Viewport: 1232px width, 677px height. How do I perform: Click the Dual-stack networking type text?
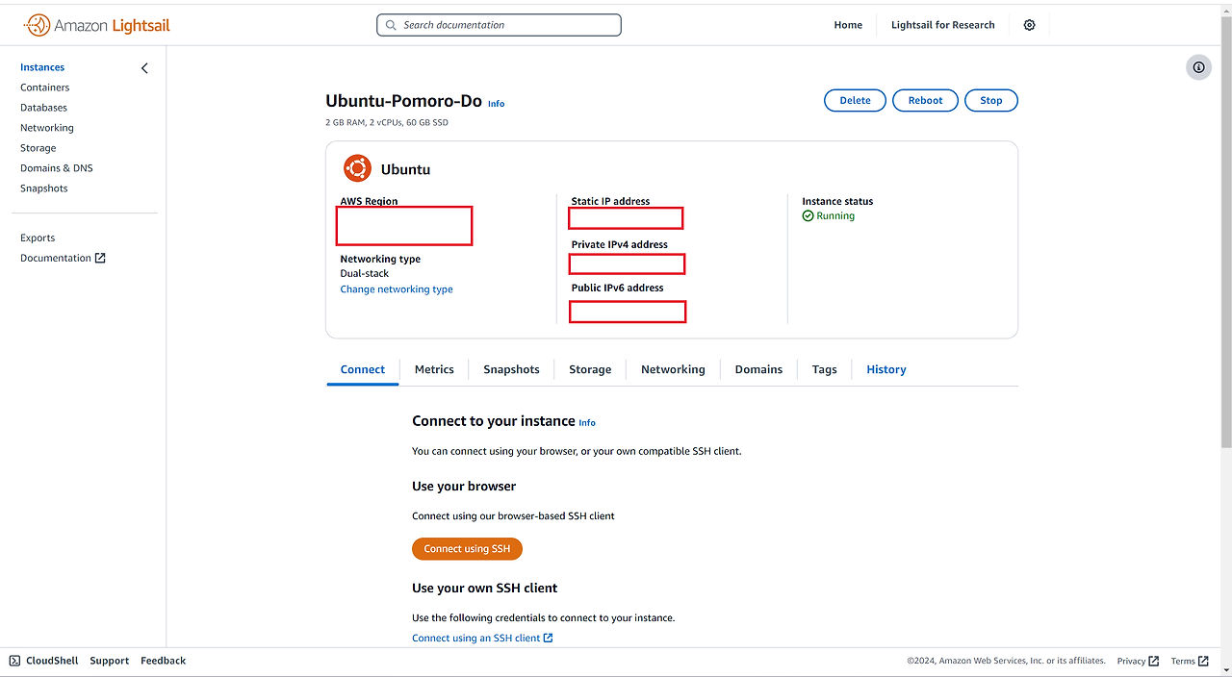pyautogui.click(x=365, y=274)
